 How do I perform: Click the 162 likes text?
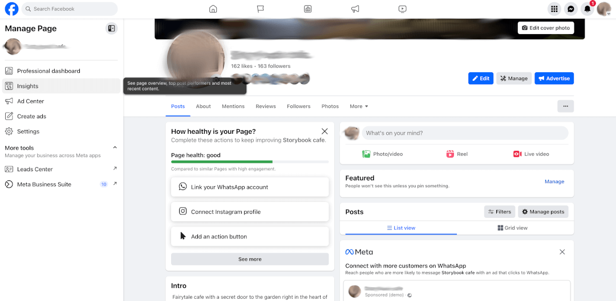(x=242, y=66)
